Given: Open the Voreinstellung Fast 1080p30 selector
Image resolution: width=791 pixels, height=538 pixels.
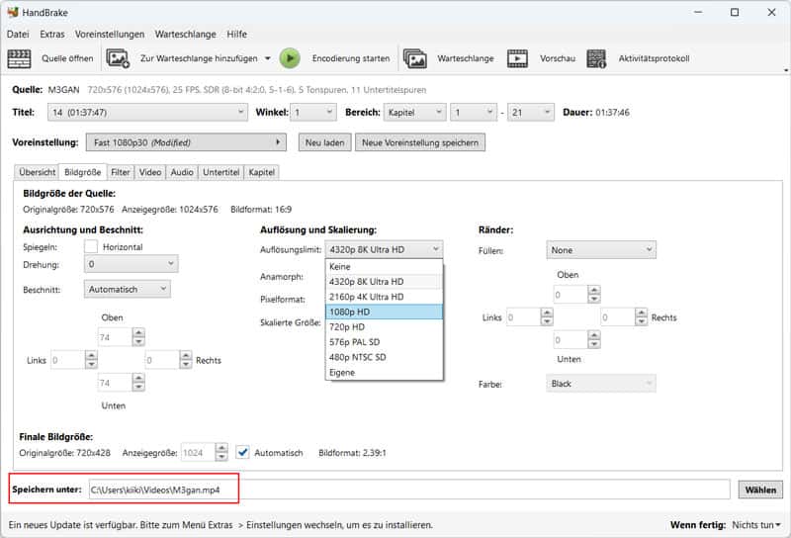Looking at the screenshot, I should click(x=186, y=142).
